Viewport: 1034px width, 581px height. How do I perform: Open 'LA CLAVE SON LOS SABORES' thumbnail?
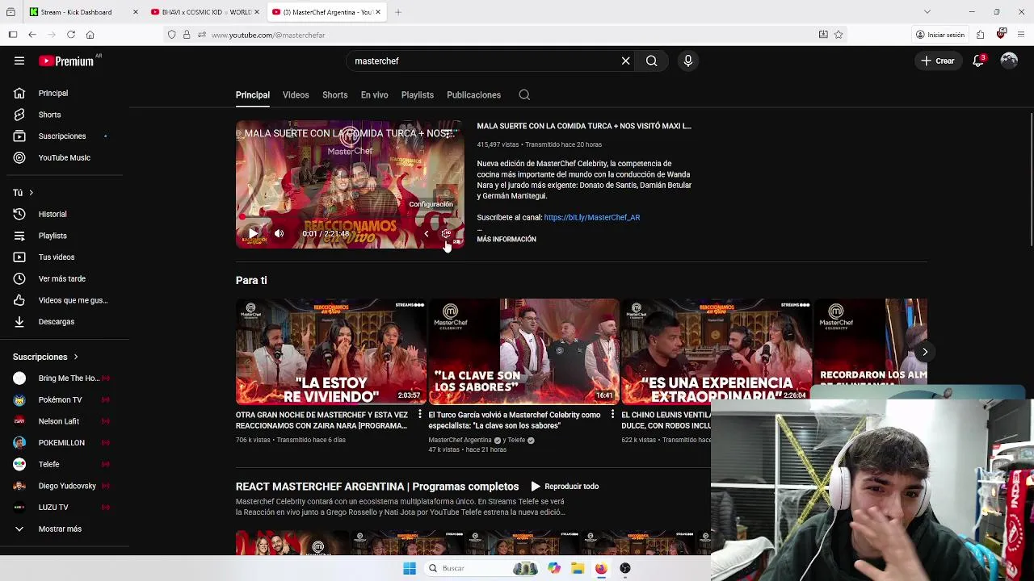click(x=523, y=352)
